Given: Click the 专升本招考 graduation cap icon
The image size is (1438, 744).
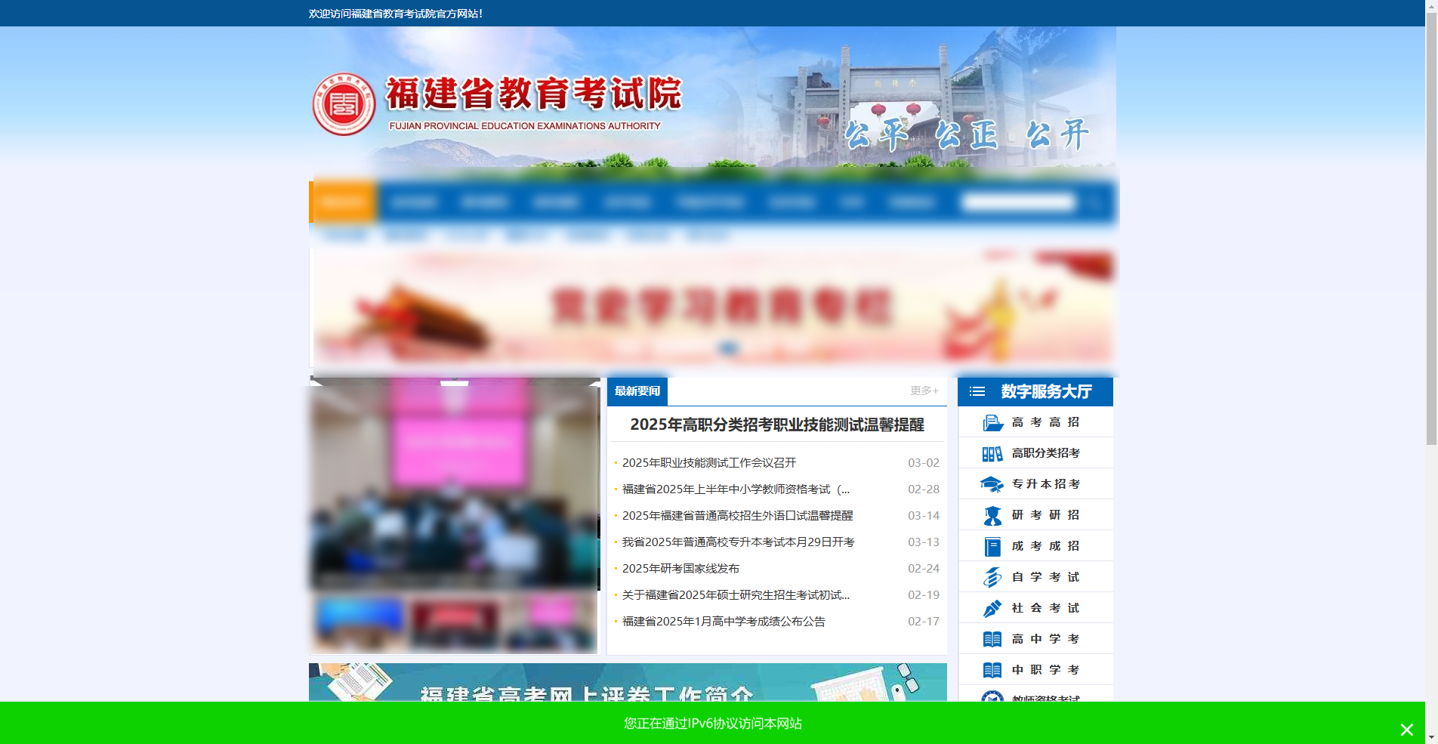Looking at the screenshot, I should 992,483.
